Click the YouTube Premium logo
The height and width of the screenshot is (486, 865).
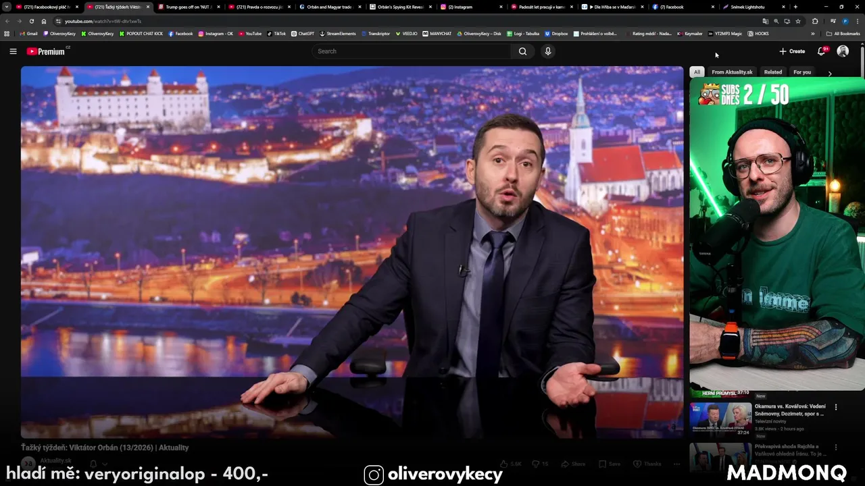(x=47, y=51)
